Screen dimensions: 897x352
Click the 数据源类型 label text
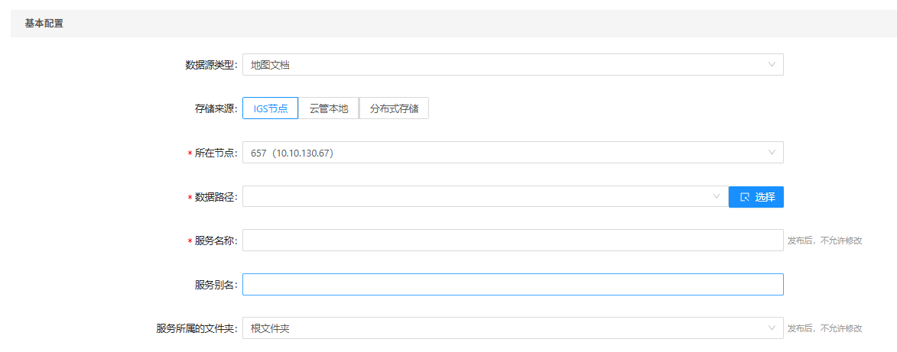pyautogui.click(x=211, y=65)
